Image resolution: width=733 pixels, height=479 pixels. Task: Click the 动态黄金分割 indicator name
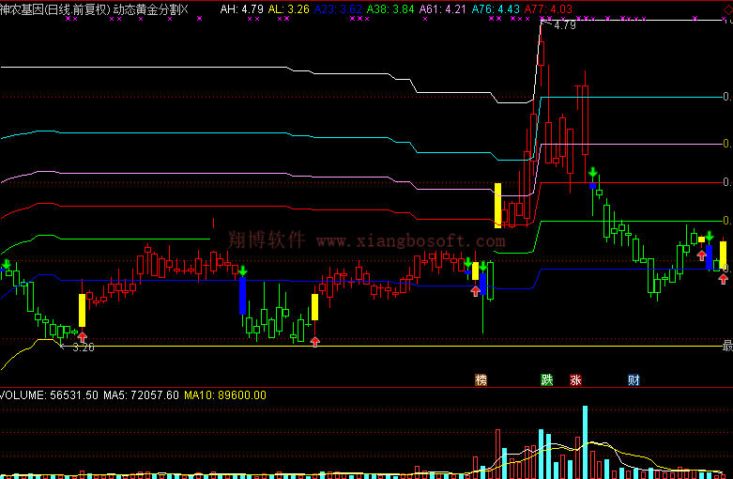pos(146,9)
